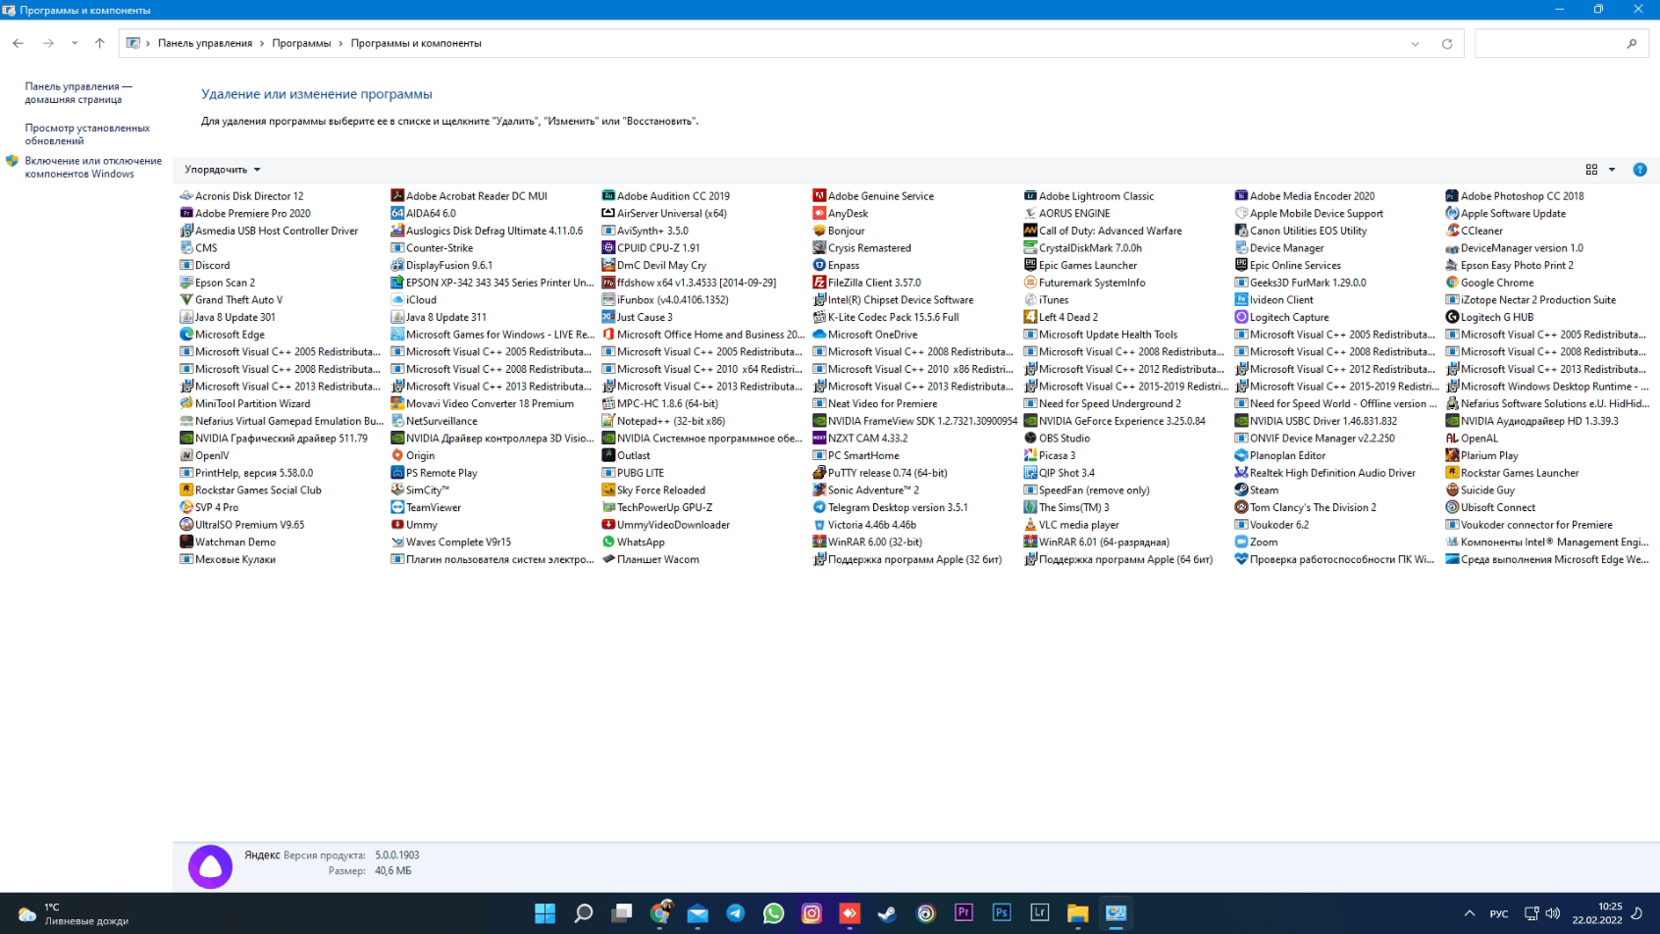The height and width of the screenshot is (934, 1660).
Task: Open Telegram from the taskbar
Action: [736, 913]
